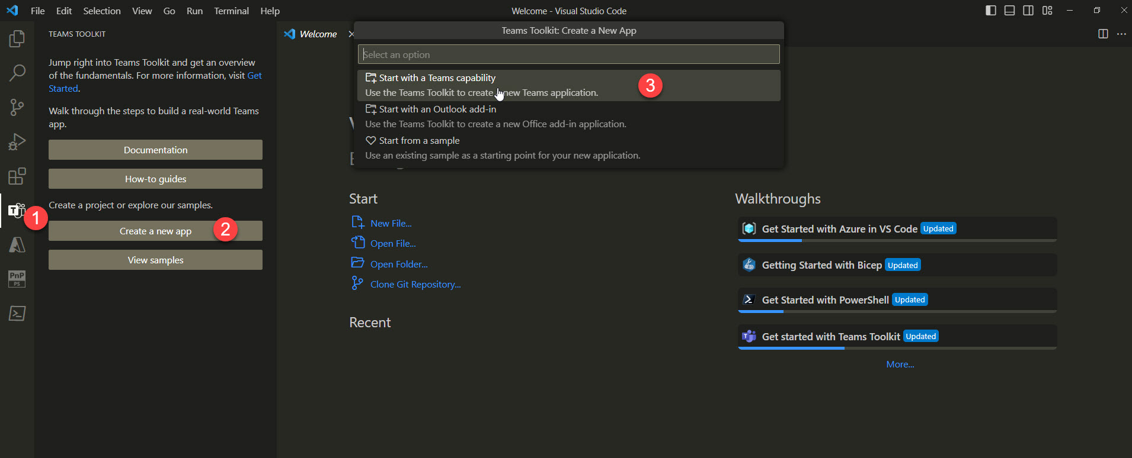
Task: Open the Extensions view icon
Action: [x=17, y=176]
